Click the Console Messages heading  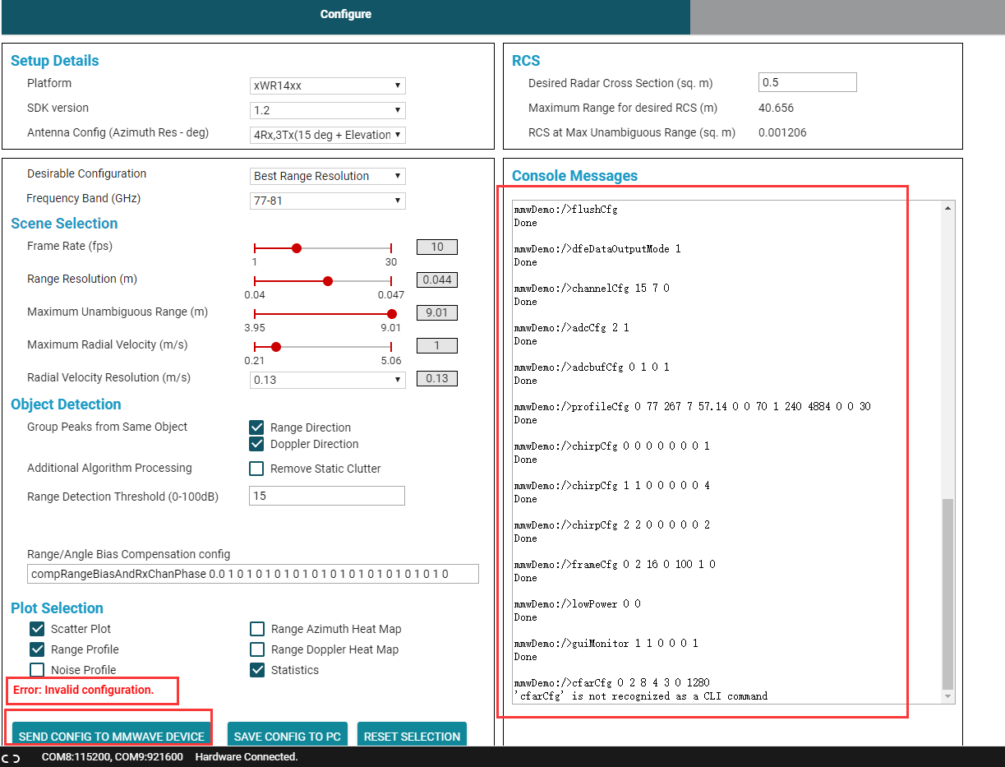574,176
